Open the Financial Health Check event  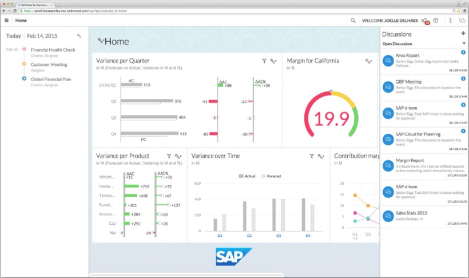click(x=53, y=50)
